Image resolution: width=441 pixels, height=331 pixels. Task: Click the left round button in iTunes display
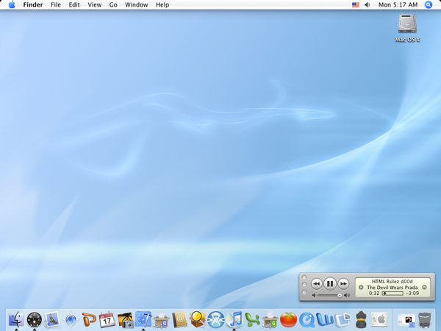[361, 288]
